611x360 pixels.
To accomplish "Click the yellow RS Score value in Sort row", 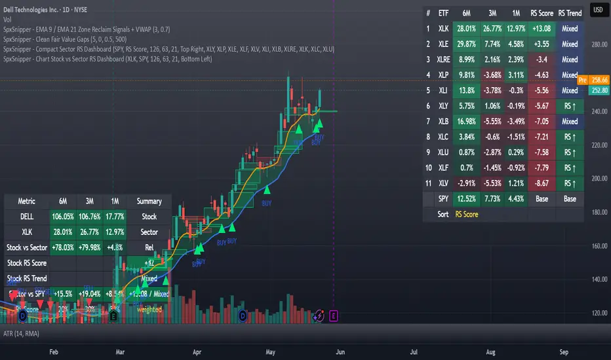I will pos(466,215).
